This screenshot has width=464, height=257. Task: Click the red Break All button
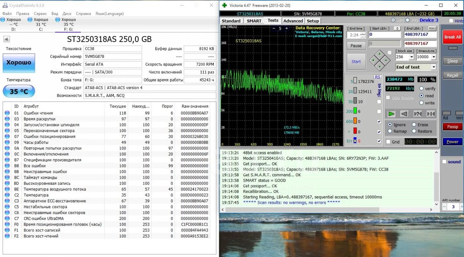[452, 37]
